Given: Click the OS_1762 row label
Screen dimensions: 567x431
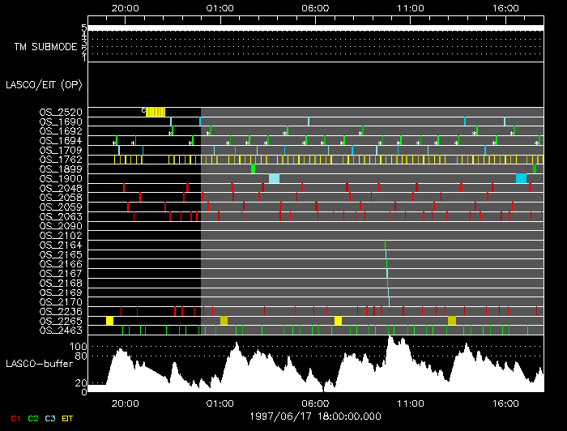Looking at the screenshot, I should click(x=61, y=160).
